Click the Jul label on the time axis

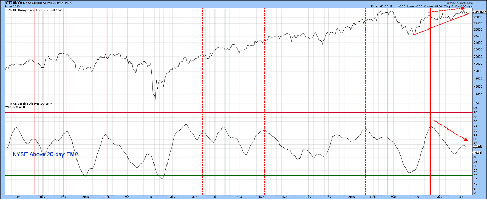[216, 196]
